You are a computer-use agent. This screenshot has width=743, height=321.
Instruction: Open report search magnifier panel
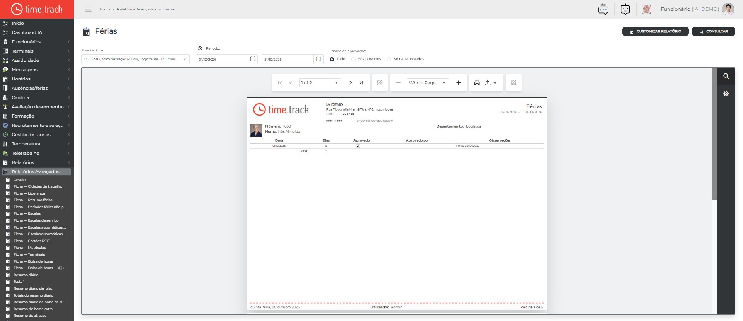pyautogui.click(x=726, y=76)
